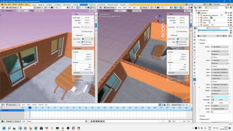Open the Beckmann distribution dropdown
233x131 pixels.
pos(220,94)
